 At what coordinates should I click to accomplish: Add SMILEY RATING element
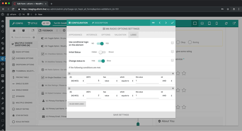pyautogui.click(x=24, y=109)
